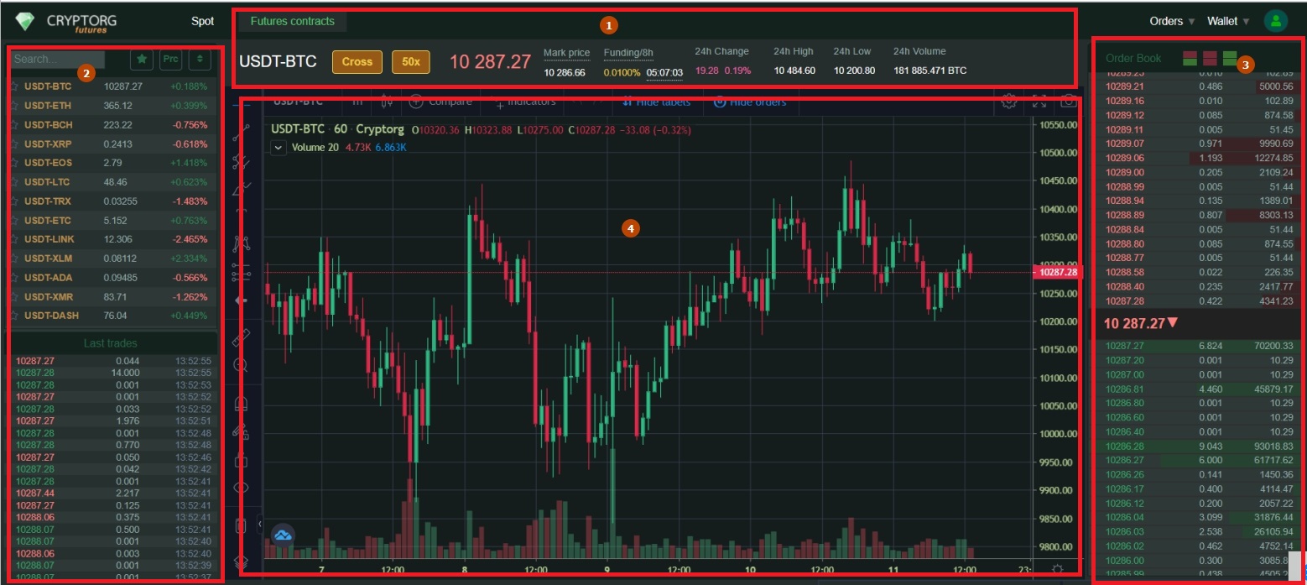Viewport: 1307px width, 585px height.
Task: Open the chart settings gear
Action: [1010, 101]
